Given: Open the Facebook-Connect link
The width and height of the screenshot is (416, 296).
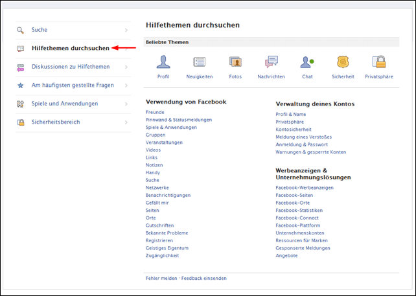Looking at the screenshot, I should [x=297, y=218].
